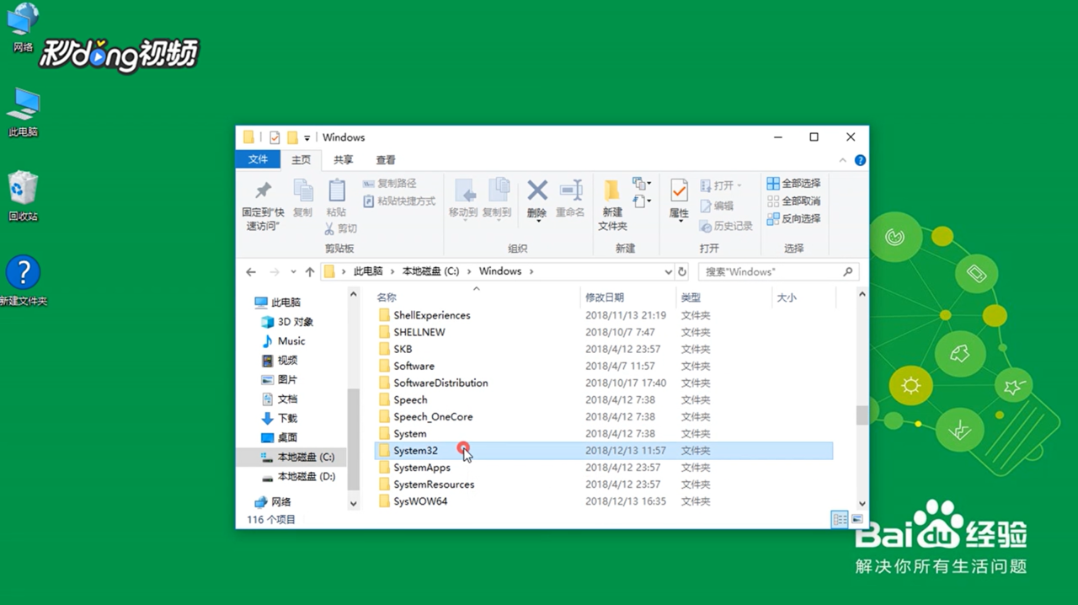Collapse the ribbon with the chevron

[843, 160]
